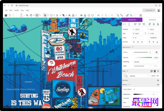Switch to the Properties tab

pyautogui.click(x=132, y=20)
